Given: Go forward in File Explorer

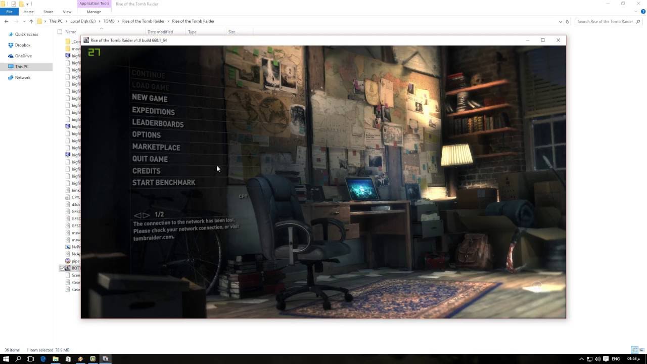Looking at the screenshot, I should tap(16, 21).
